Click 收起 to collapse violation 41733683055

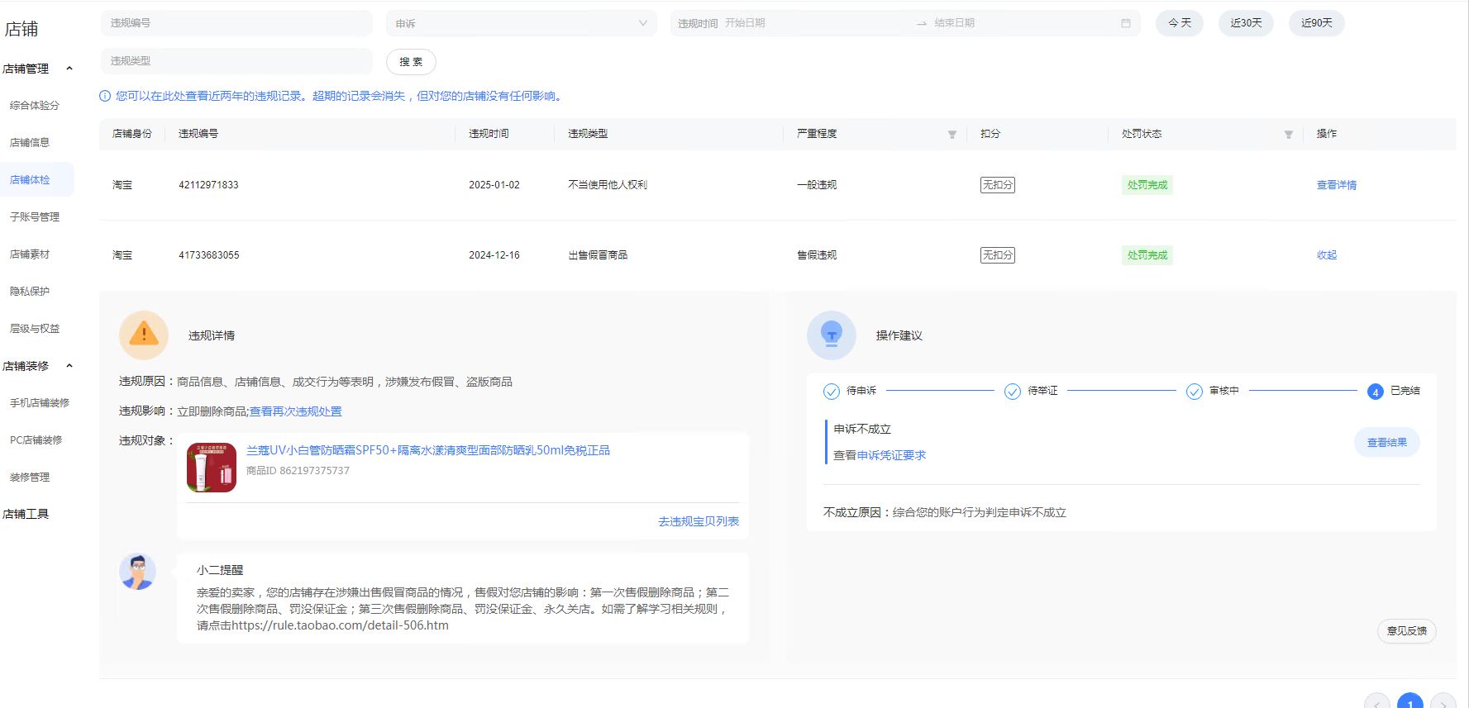[1327, 255]
